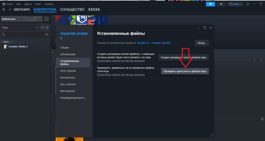
Task: Click the question mark help icon
Action: click(x=229, y=4)
